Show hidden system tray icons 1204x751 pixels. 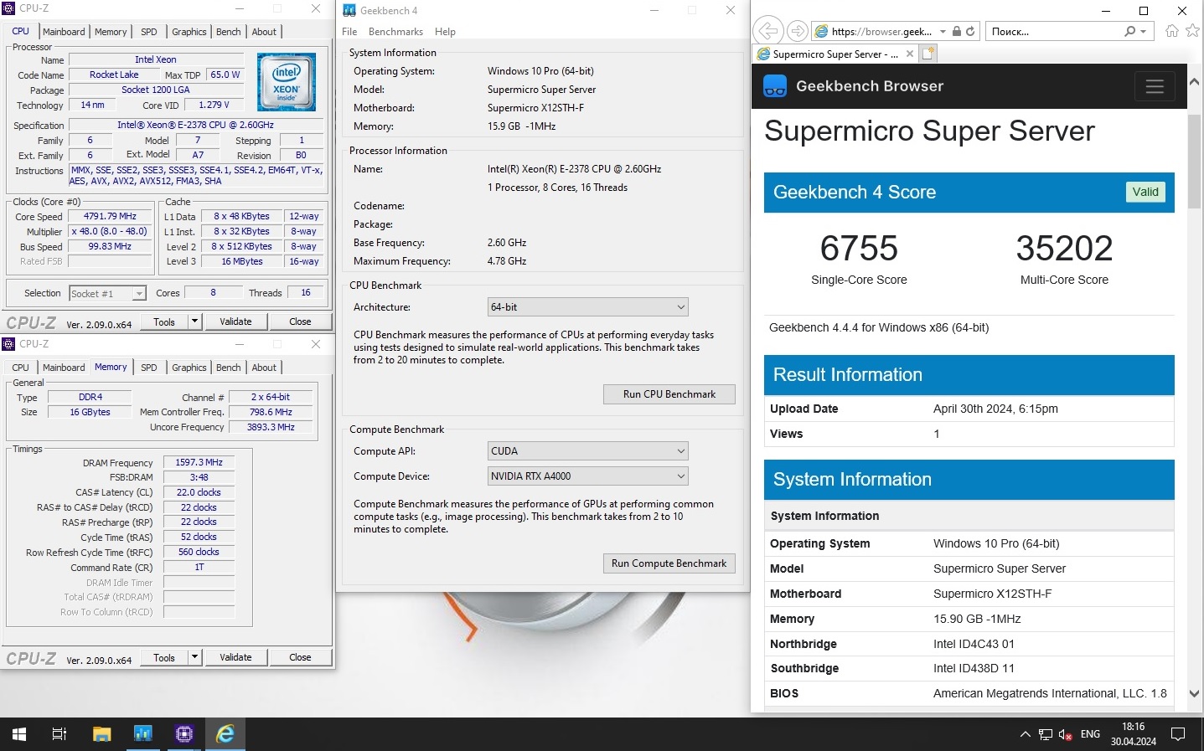(x=1025, y=734)
